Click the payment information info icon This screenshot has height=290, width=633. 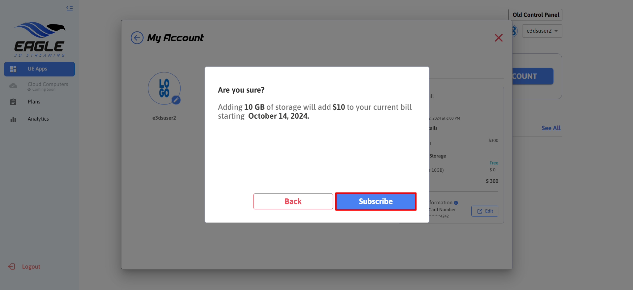[456, 203]
